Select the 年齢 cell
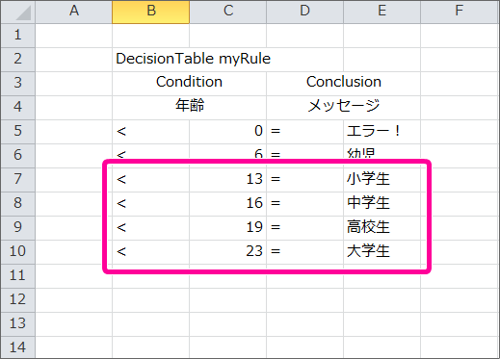 point(189,108)
